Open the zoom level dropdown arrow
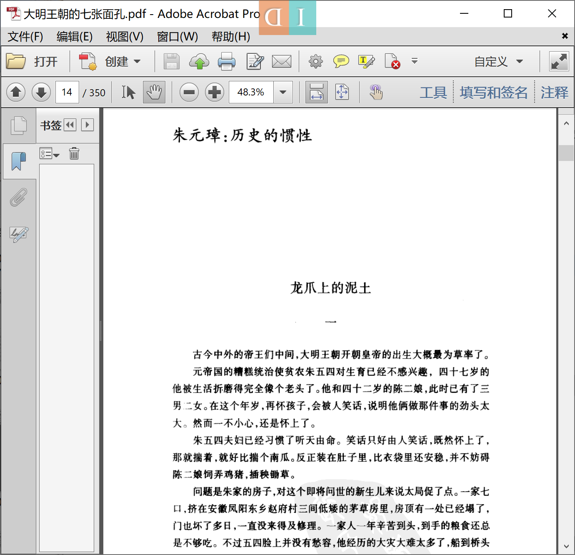The image size is (575, 555). (283, 92)
